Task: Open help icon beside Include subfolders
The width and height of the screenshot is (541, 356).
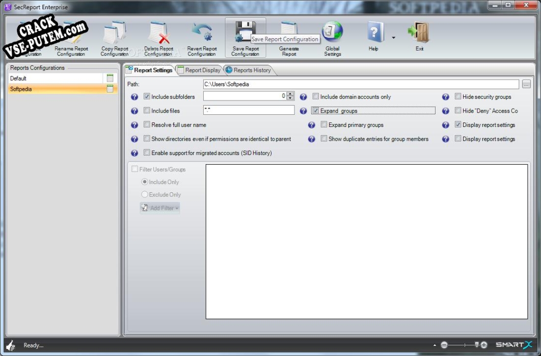Action: pos(134,97)
